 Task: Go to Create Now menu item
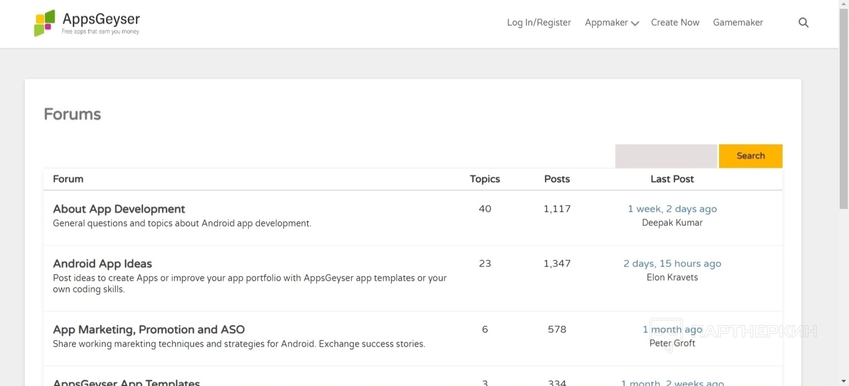(675, 22)
